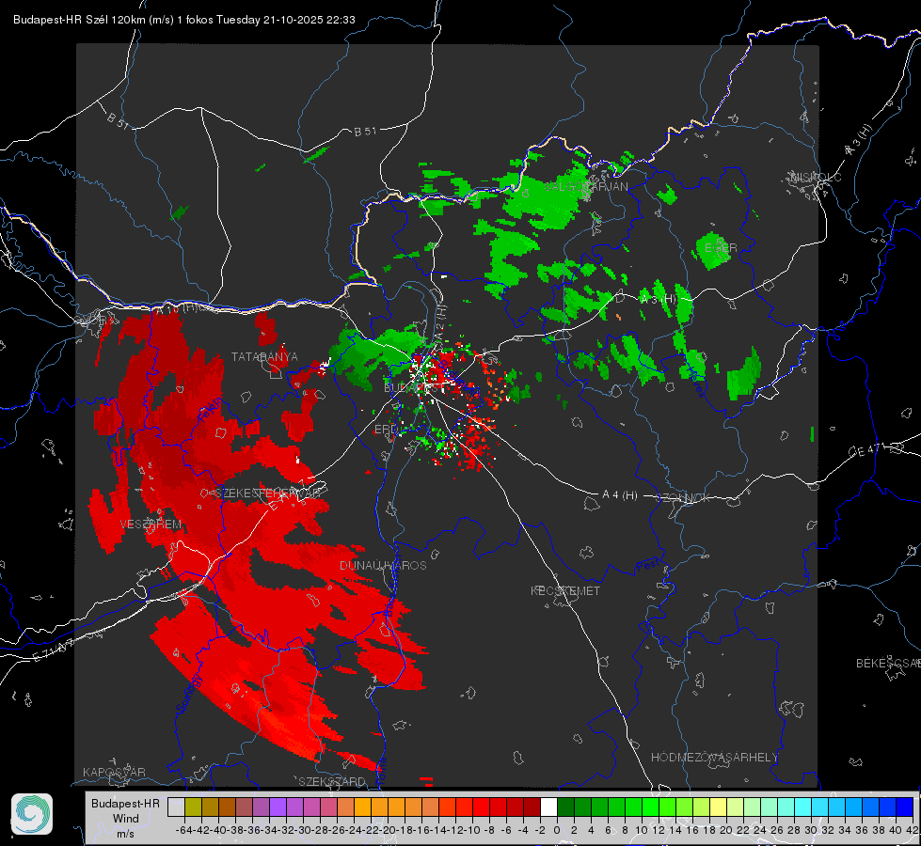Screen dimensions: 921x846
Task: Select the light gray first legend swatch before -64
Action: (x=176, y=807)
